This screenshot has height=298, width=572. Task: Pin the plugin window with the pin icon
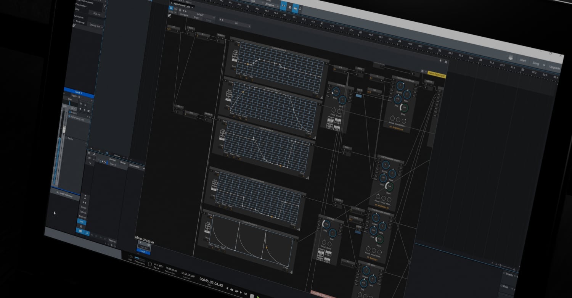440,61
